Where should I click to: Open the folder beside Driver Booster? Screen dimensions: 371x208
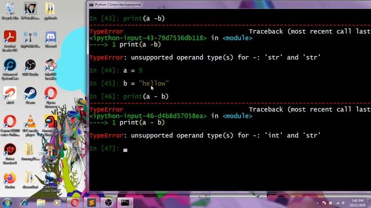point(30,152)
